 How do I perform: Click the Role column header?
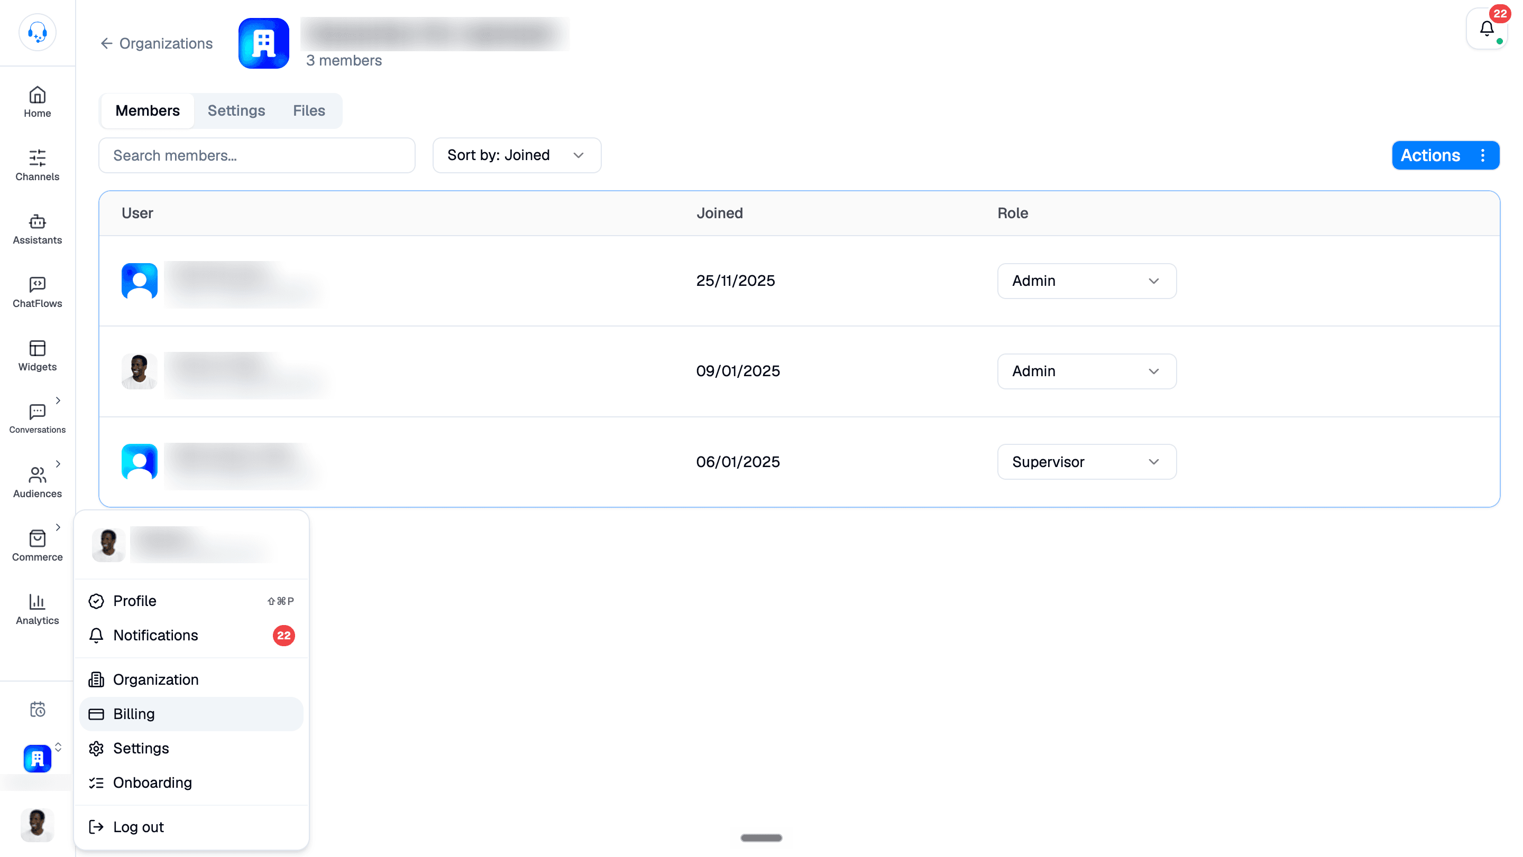pos(1012,213)
